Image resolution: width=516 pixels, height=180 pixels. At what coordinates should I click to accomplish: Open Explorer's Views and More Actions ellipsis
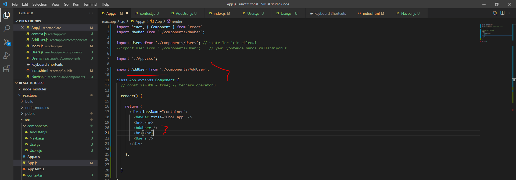click(x=91, y=13)
